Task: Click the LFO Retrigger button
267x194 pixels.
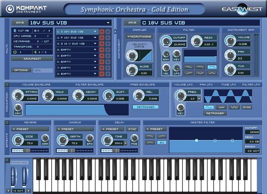Action: point(215,113)
